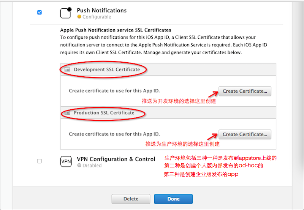Click the Production SSL Certificate header icon
The height and width of the screenshot is (210, 304).
coord(67,113)
